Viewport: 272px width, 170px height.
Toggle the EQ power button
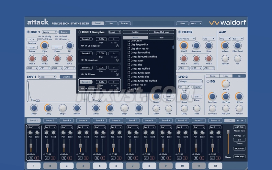pos(208,81)
